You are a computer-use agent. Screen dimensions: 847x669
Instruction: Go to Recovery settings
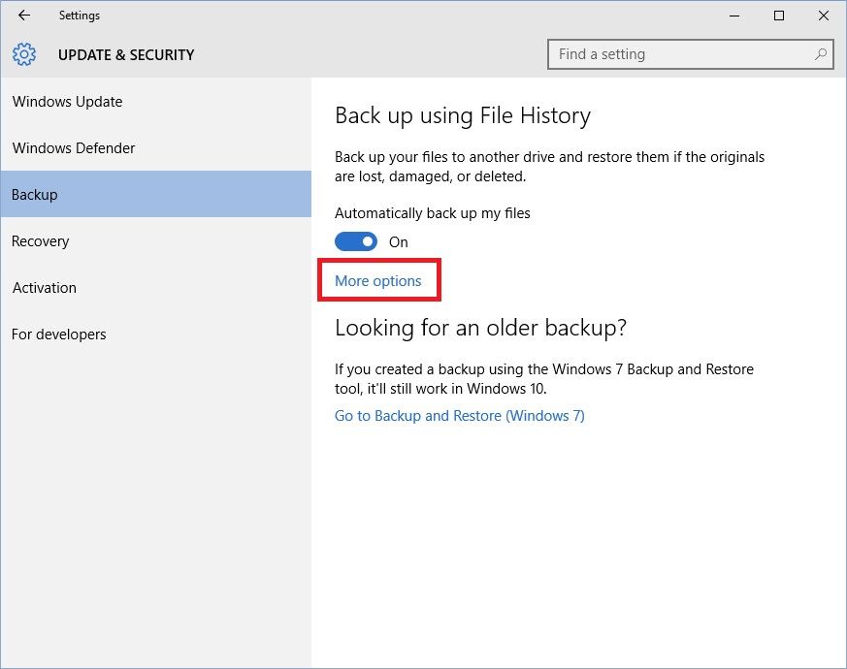click(155, 240)
